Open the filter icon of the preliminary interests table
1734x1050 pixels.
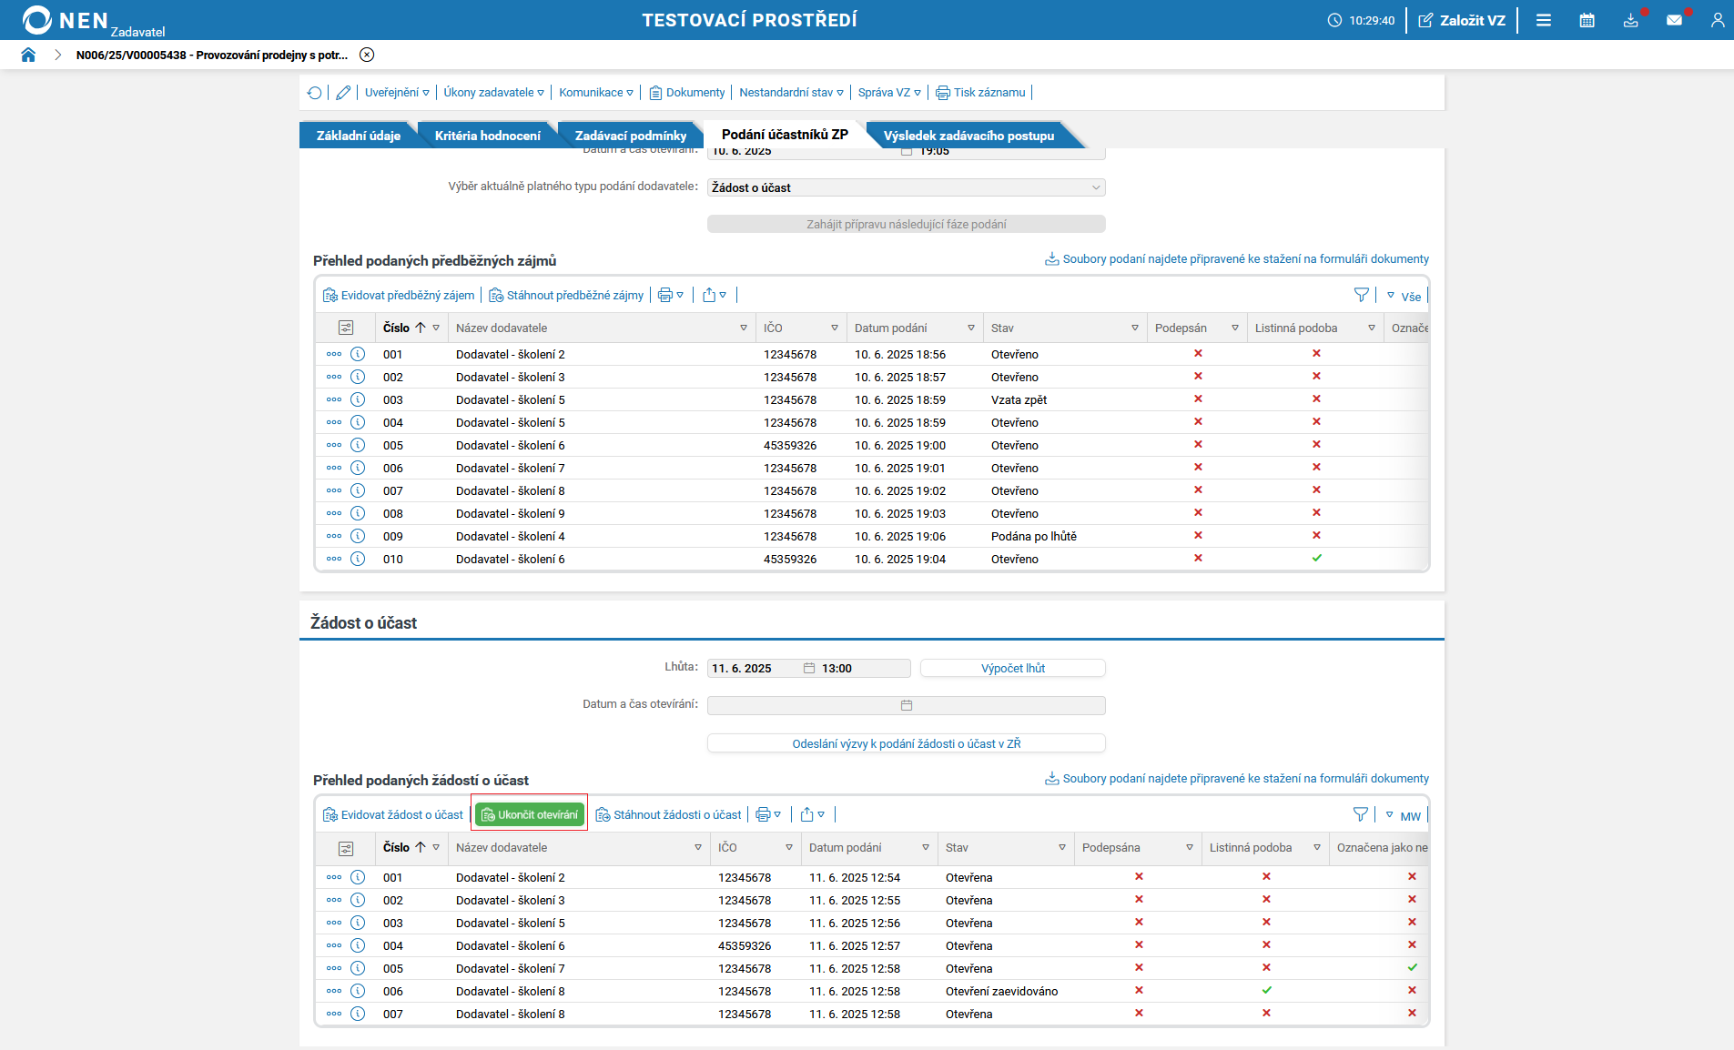pyautogui.click(x=1361, y=295)
